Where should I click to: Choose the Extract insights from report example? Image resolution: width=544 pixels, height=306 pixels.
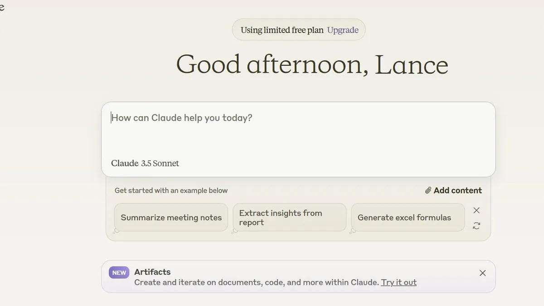click(x=289, y=218)
